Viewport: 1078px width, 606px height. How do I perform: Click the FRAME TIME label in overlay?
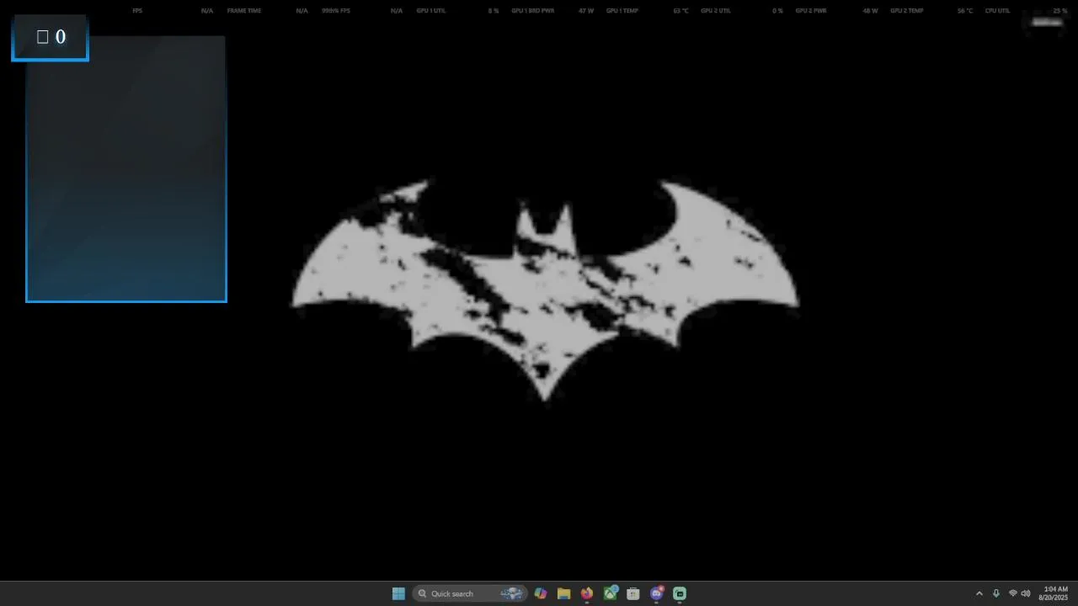[244, 11]
